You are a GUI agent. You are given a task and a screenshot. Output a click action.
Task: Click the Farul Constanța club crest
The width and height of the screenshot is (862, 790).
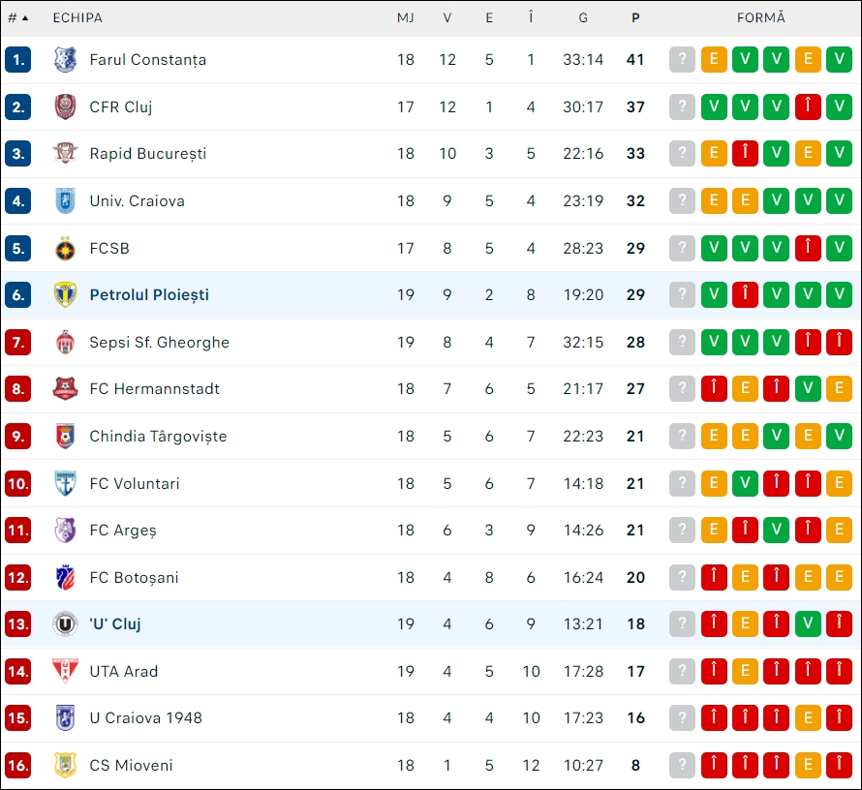[65, 59]
